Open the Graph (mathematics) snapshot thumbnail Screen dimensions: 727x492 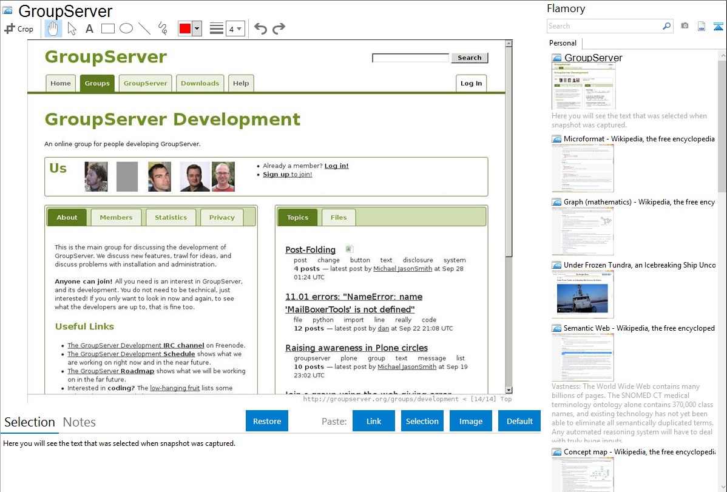click(583, 231)
